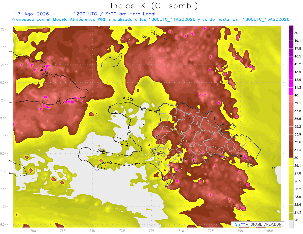Click the map title "Indice K (C, somb.)"
The width and height of the screenshot is (303, 234).
tap(154, 6)
